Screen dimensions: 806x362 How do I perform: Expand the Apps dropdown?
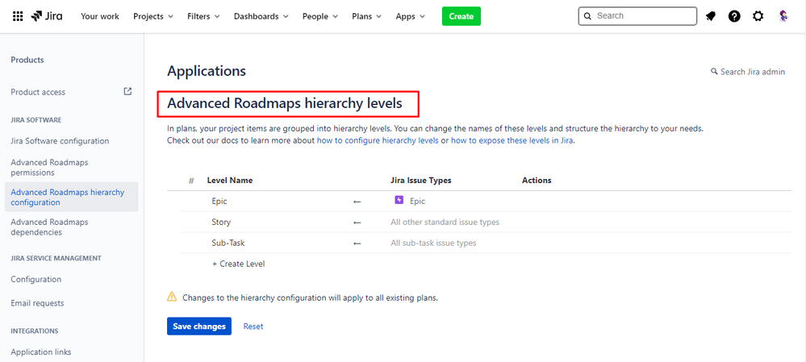point(411,16)
